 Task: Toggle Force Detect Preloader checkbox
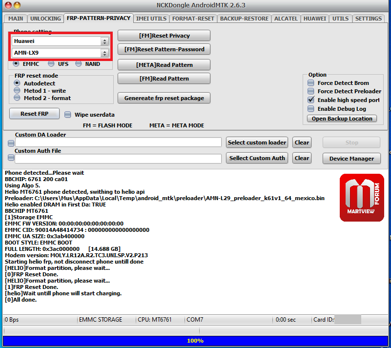click(x=311, y=91)
